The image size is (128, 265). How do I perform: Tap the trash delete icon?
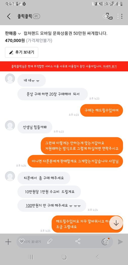click(106, 241)
